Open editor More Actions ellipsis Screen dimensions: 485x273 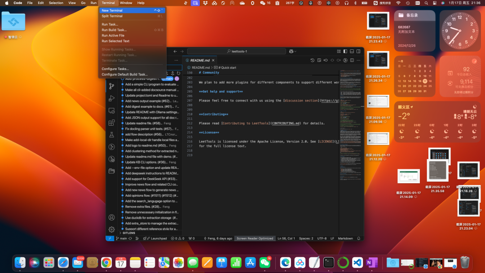pyautogui.click(x=358, y=60)
